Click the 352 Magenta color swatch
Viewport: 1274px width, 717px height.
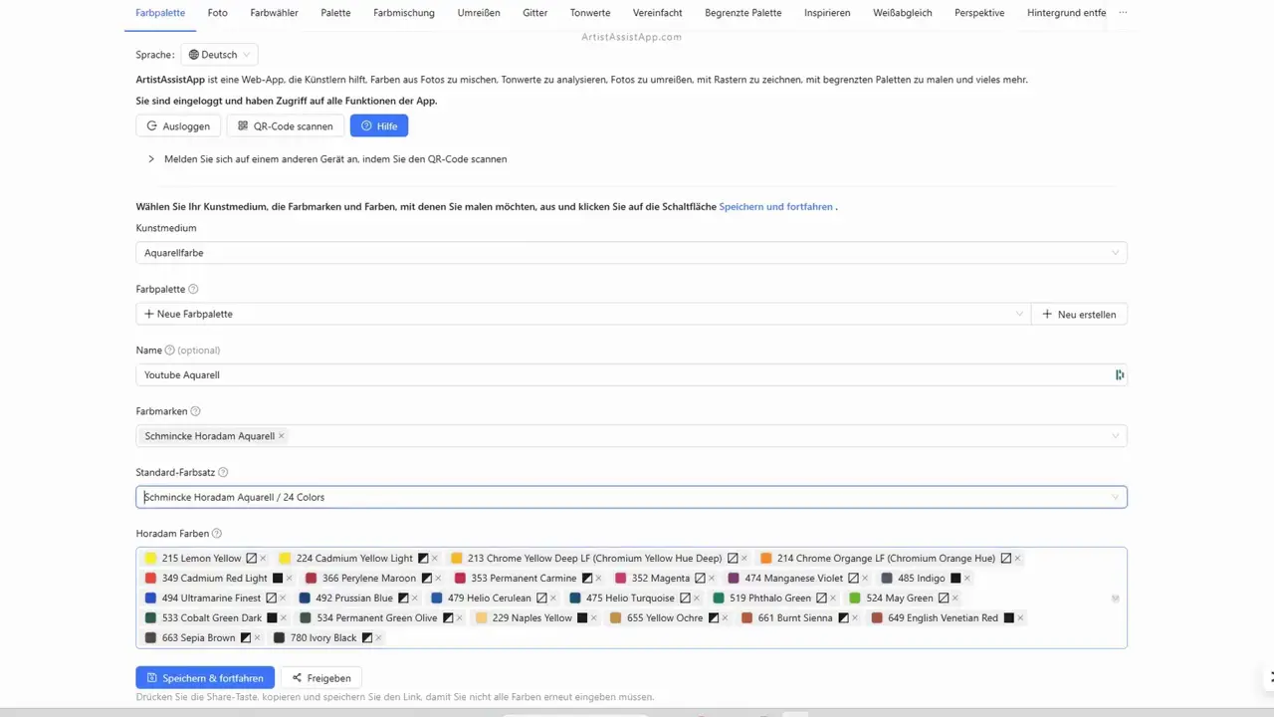click(x=621, y=579)
